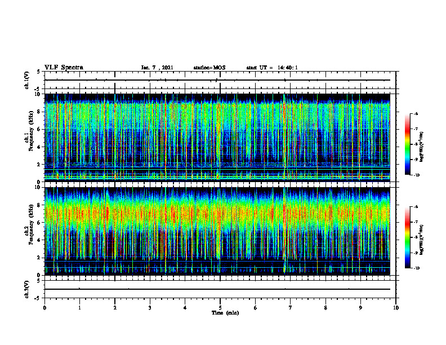The width and height of the screenshot is (446, 345).
Task: Click the ch.1 colorbar 'log(PSD)' label
Action: coord(422,147)
